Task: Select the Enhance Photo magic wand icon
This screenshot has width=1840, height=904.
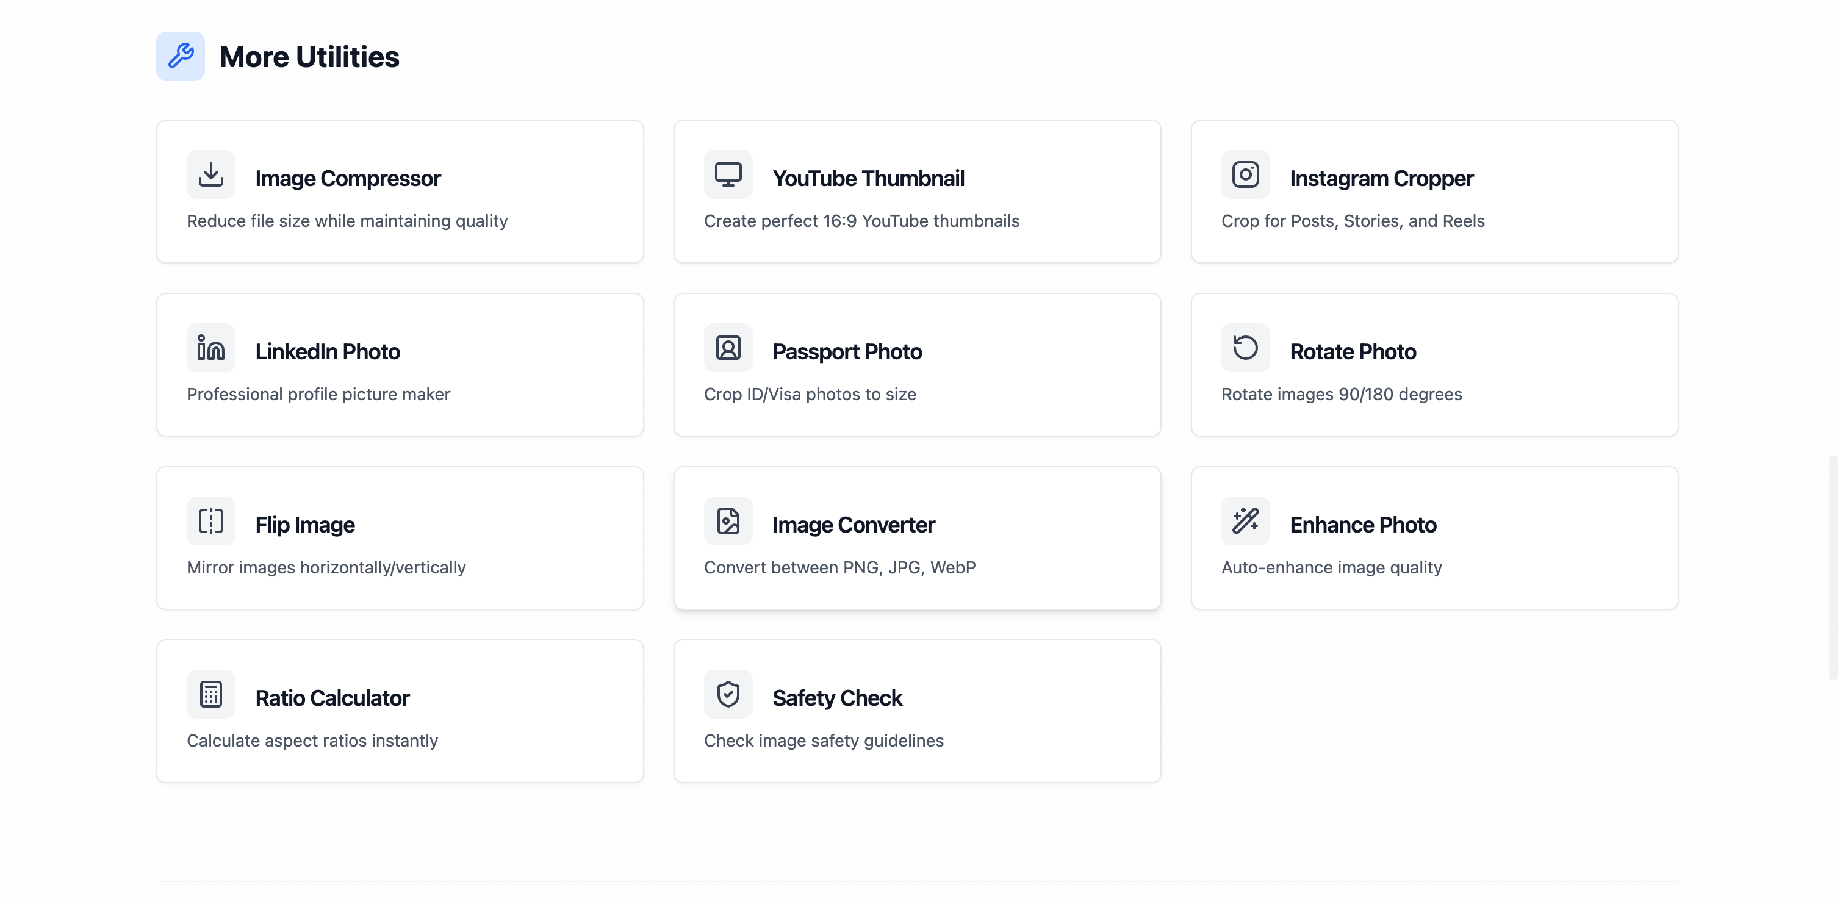Action: pos(1245,520)
